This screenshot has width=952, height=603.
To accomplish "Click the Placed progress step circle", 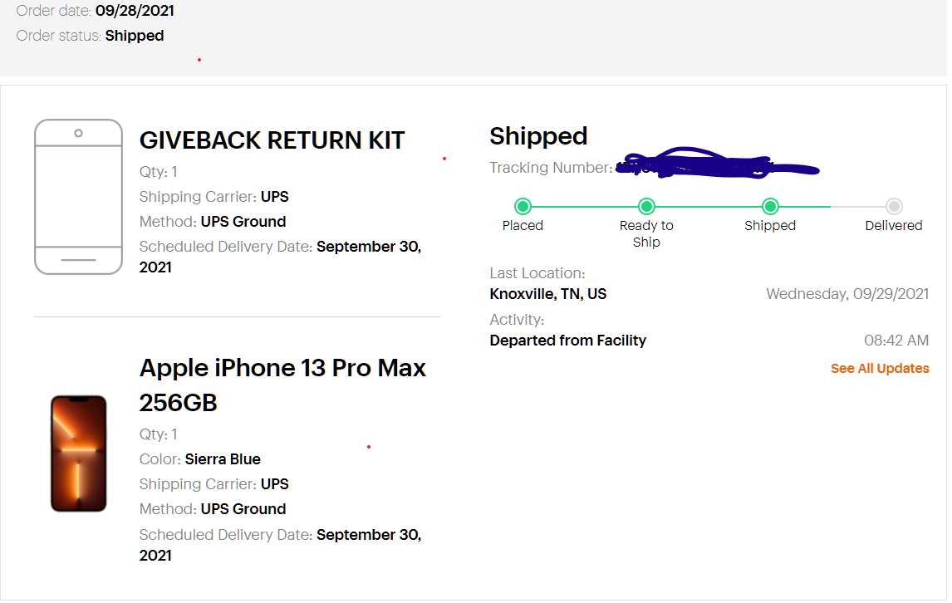I will [523, 207].
